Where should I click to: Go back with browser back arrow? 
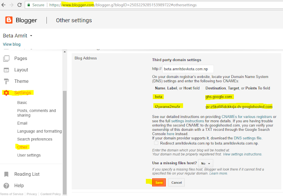pyautogui.click(x=4, y=5)
